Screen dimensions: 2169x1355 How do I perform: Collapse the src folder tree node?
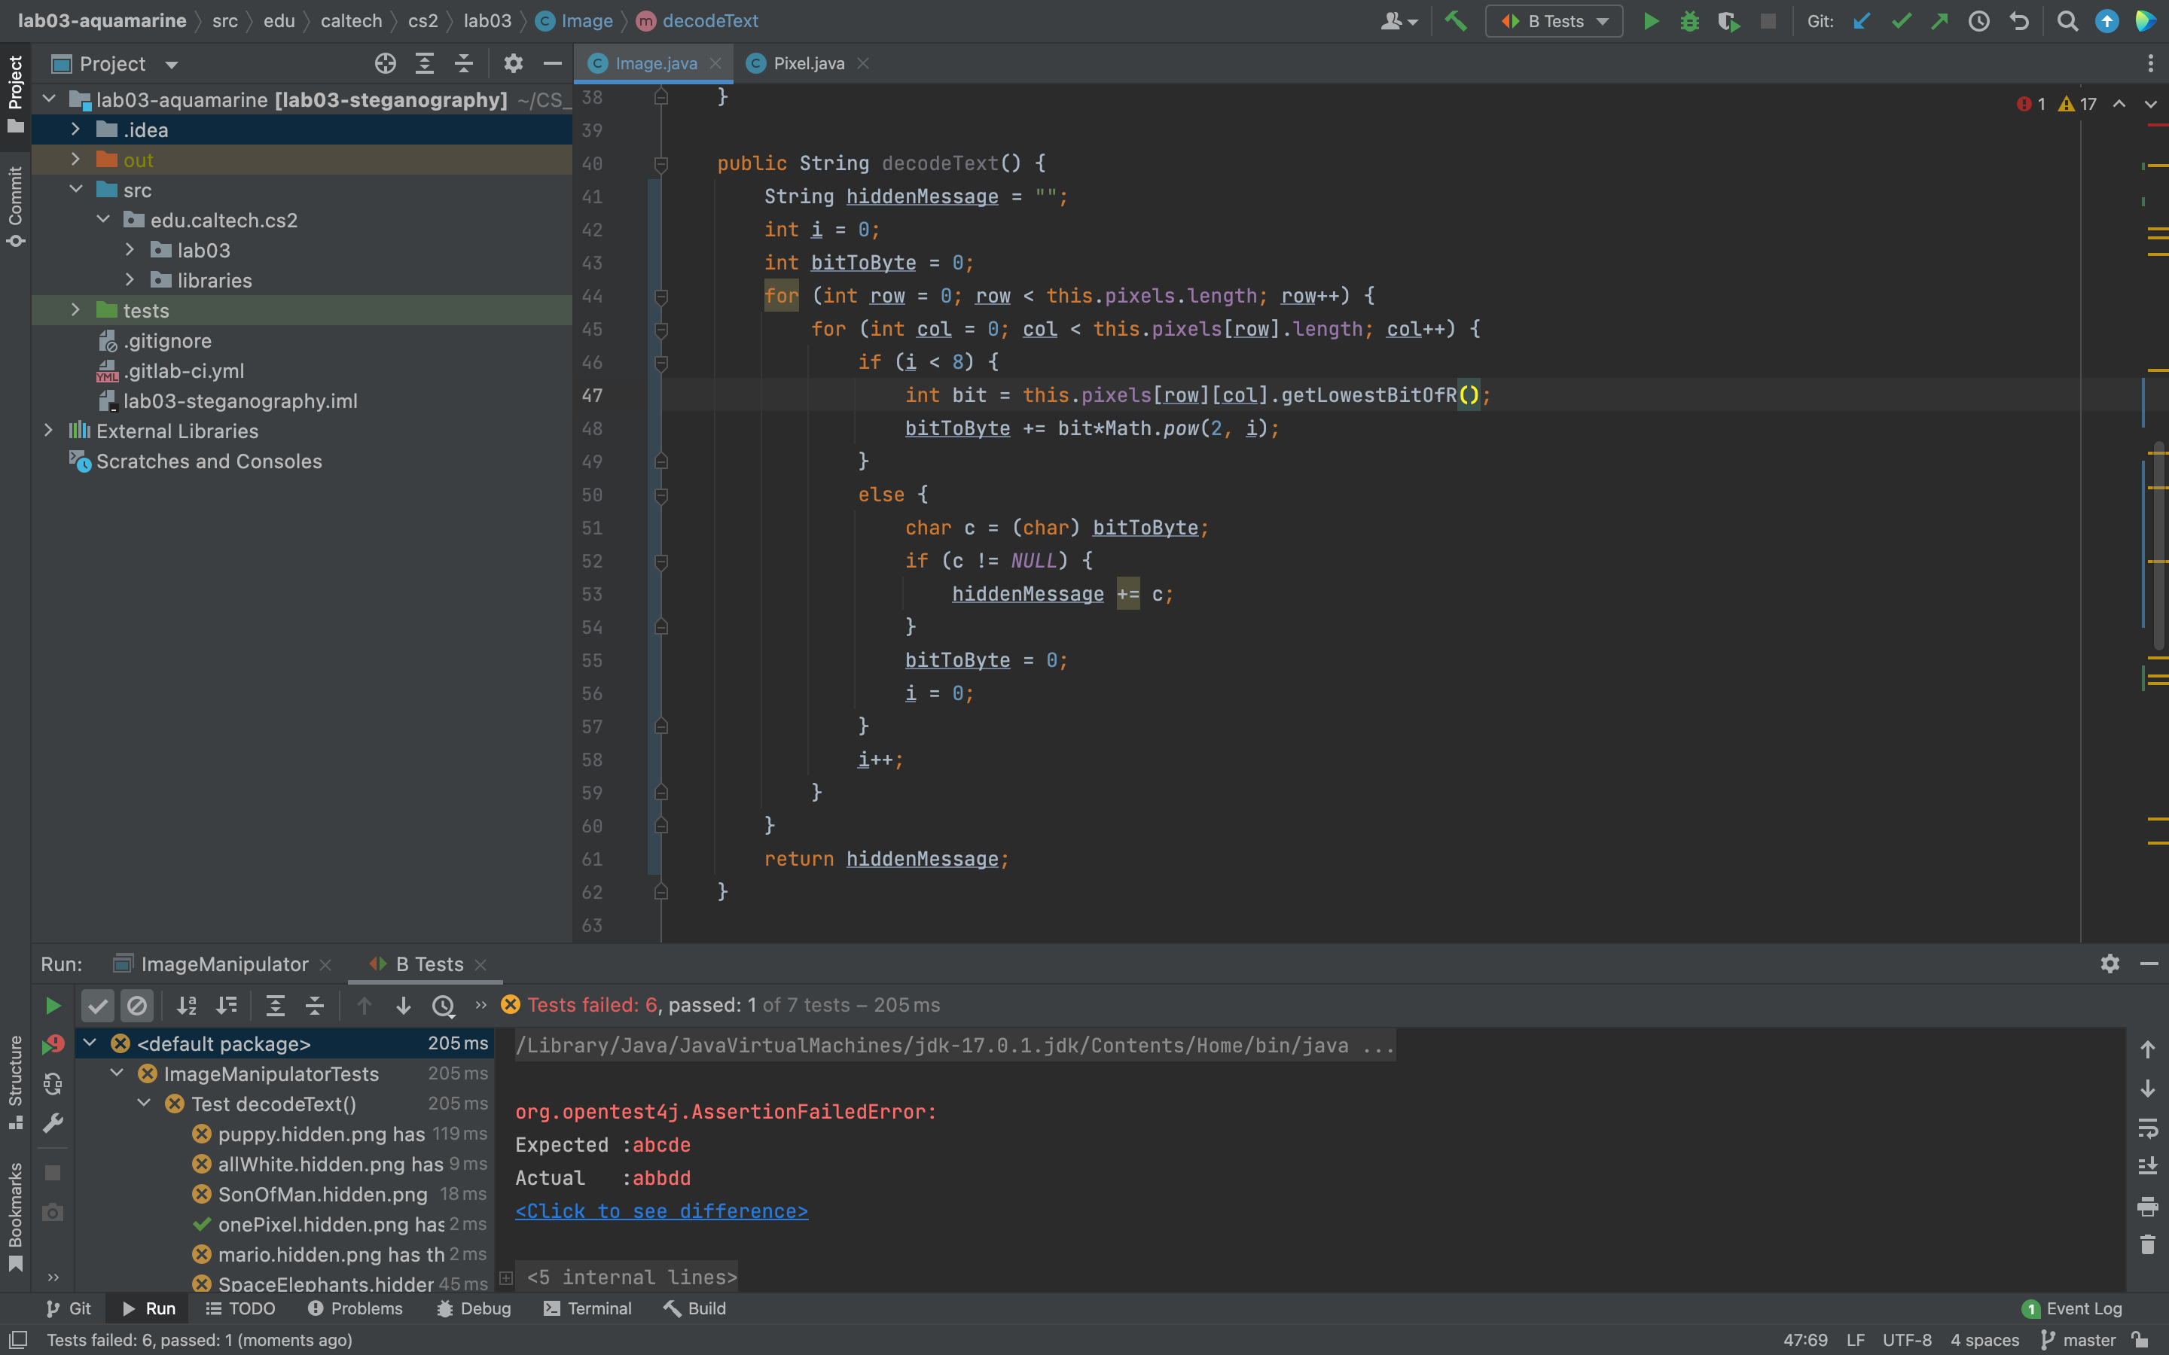tap(76, 190)
